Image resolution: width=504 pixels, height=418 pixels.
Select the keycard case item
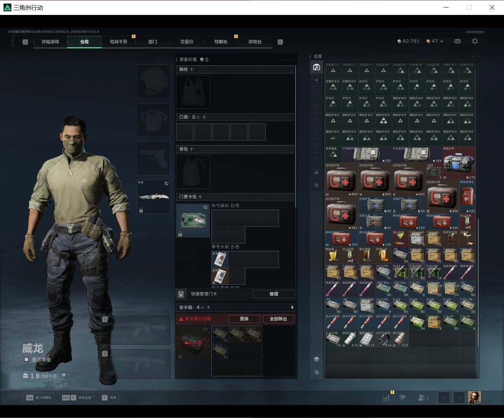[x=193, y=221]
